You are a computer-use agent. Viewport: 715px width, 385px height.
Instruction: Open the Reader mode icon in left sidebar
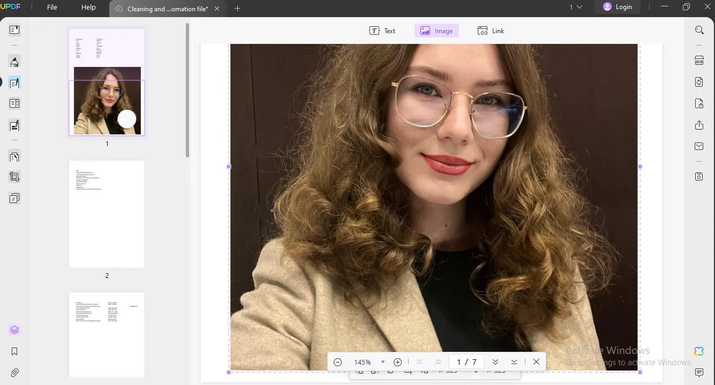pos(14,30)
